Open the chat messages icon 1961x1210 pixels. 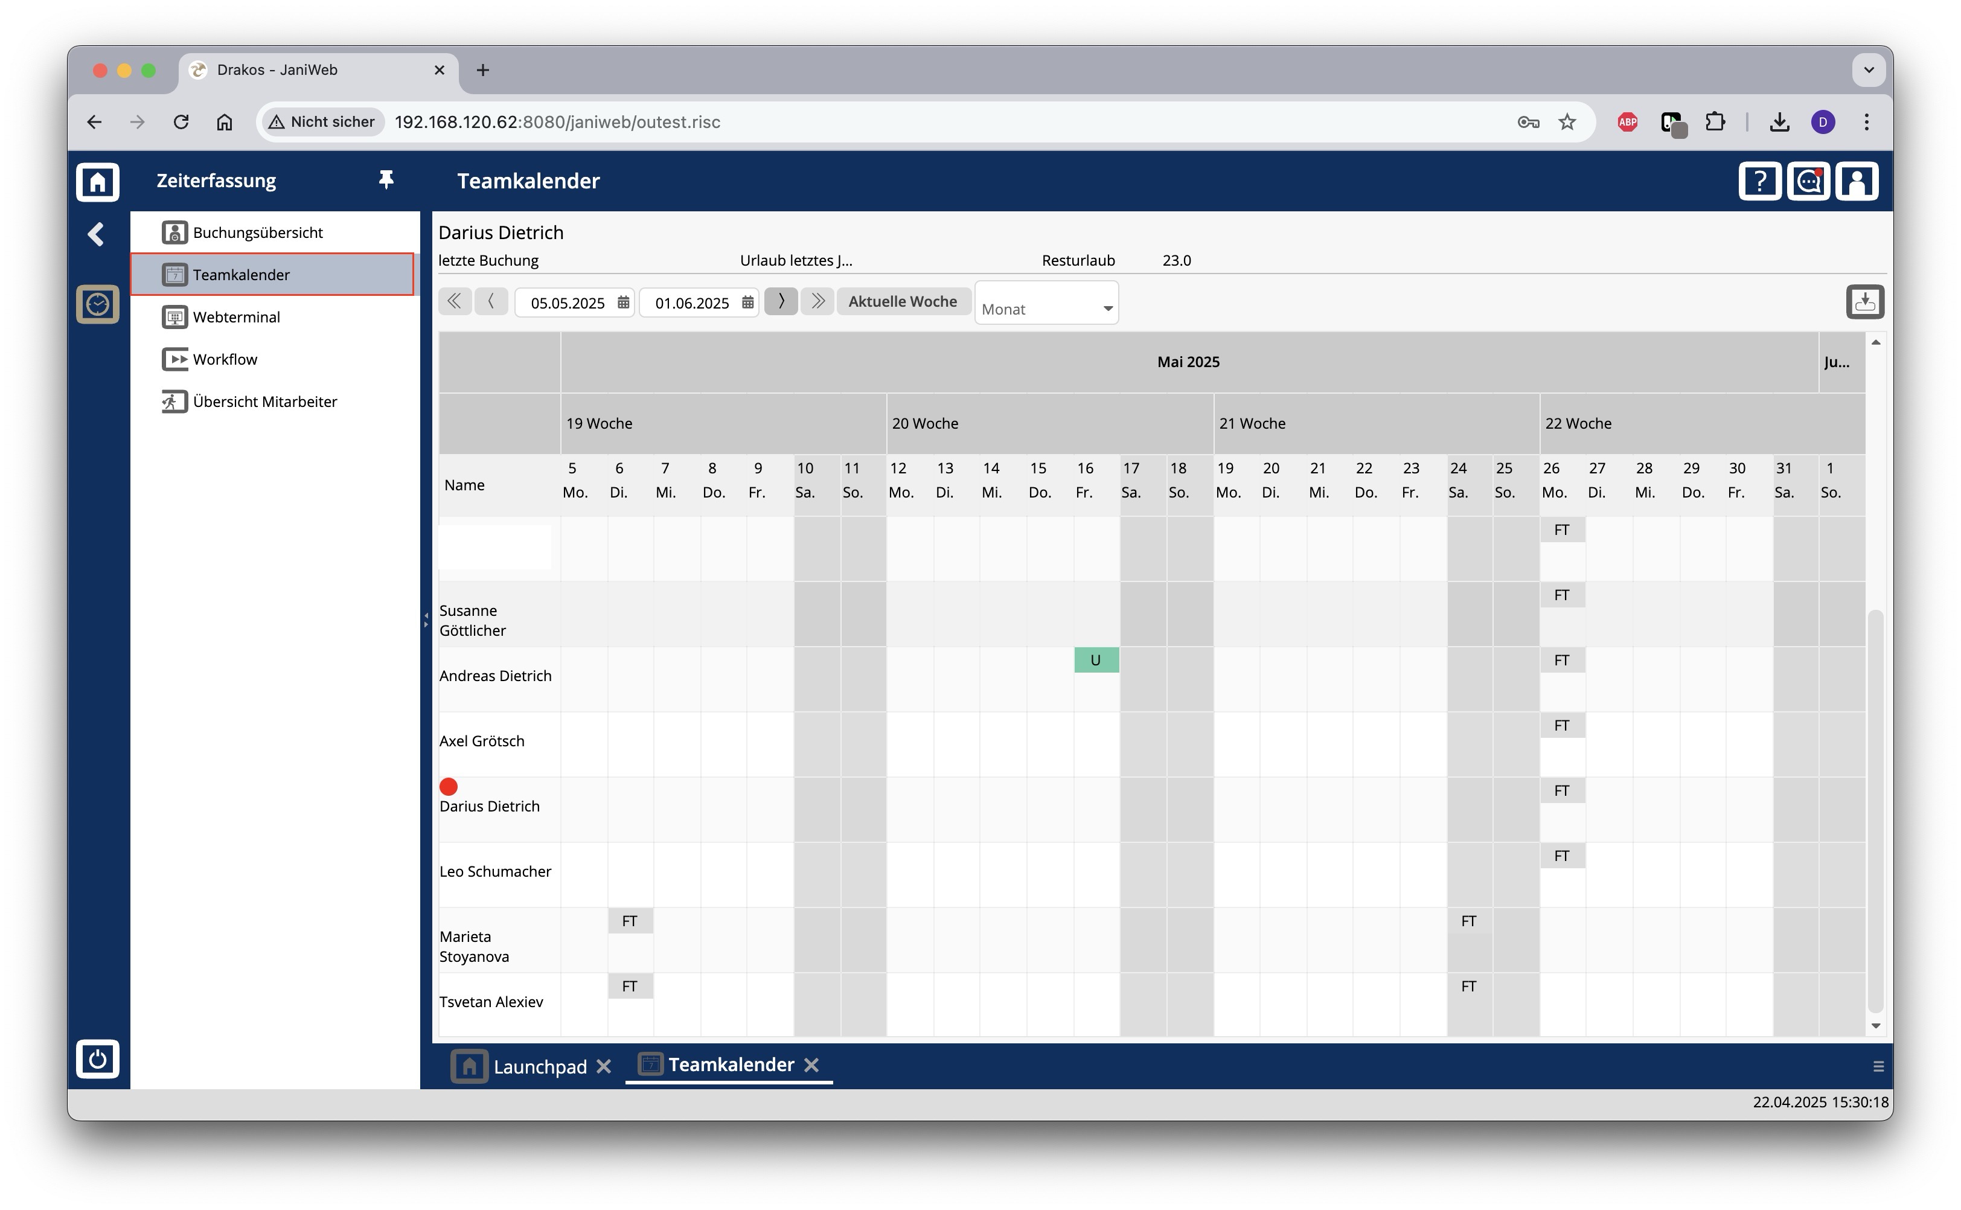coord(1808,182)
